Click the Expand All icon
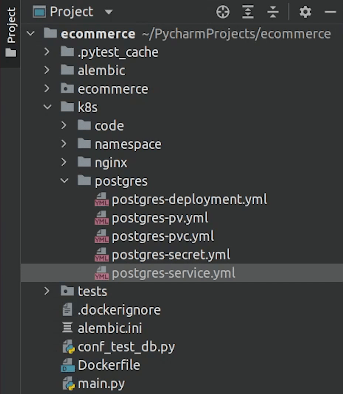 tap(248, 12)
